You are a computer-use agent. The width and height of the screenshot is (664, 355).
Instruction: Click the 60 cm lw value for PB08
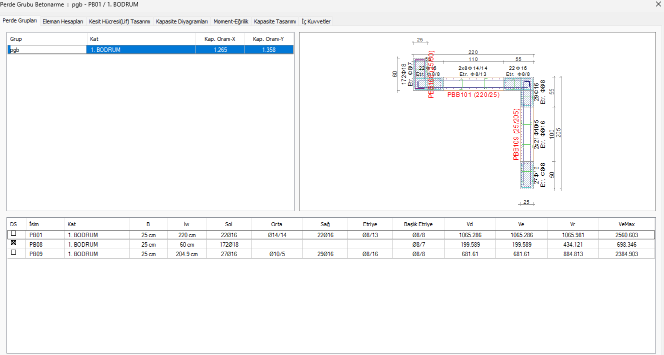186,245
